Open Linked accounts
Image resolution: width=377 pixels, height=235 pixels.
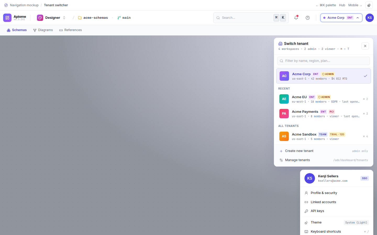click(337, 202)
